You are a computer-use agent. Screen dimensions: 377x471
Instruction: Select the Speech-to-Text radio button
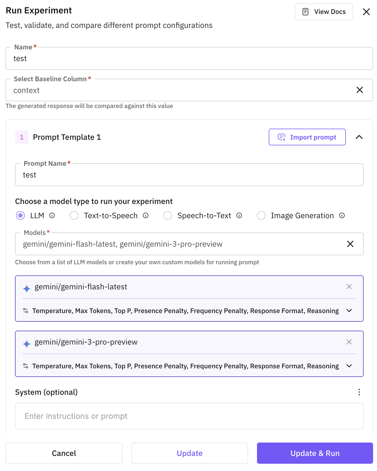pos(168,216)
